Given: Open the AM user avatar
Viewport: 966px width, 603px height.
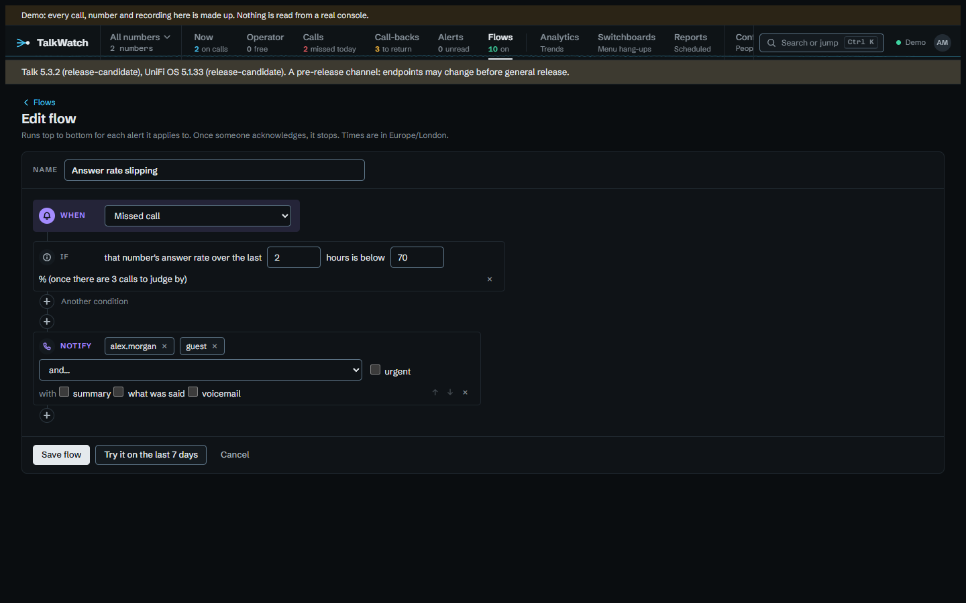Looking at the screenshot, I should coord(943,43).
